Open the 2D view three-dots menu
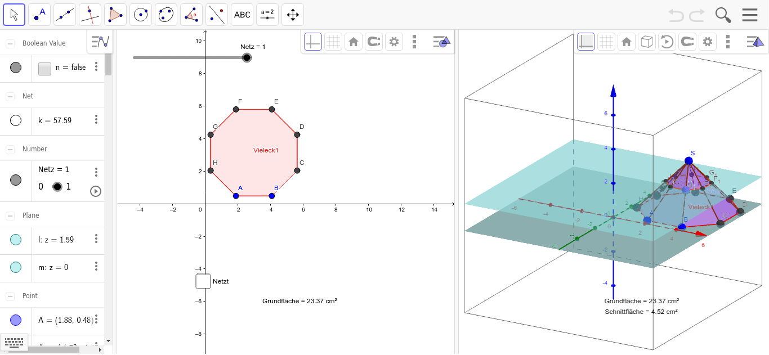This screenshot has width=769, height=355. pyautogui.click(x=414, y=42)
